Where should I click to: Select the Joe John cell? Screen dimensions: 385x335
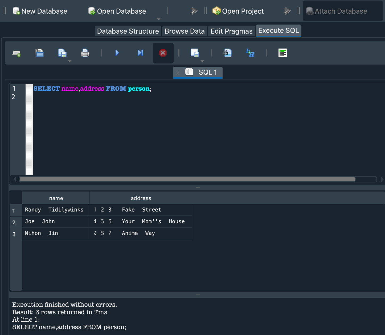56,222
